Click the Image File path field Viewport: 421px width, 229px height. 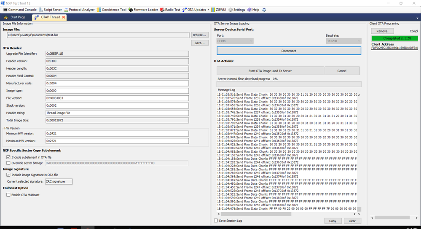coord(98,35)
